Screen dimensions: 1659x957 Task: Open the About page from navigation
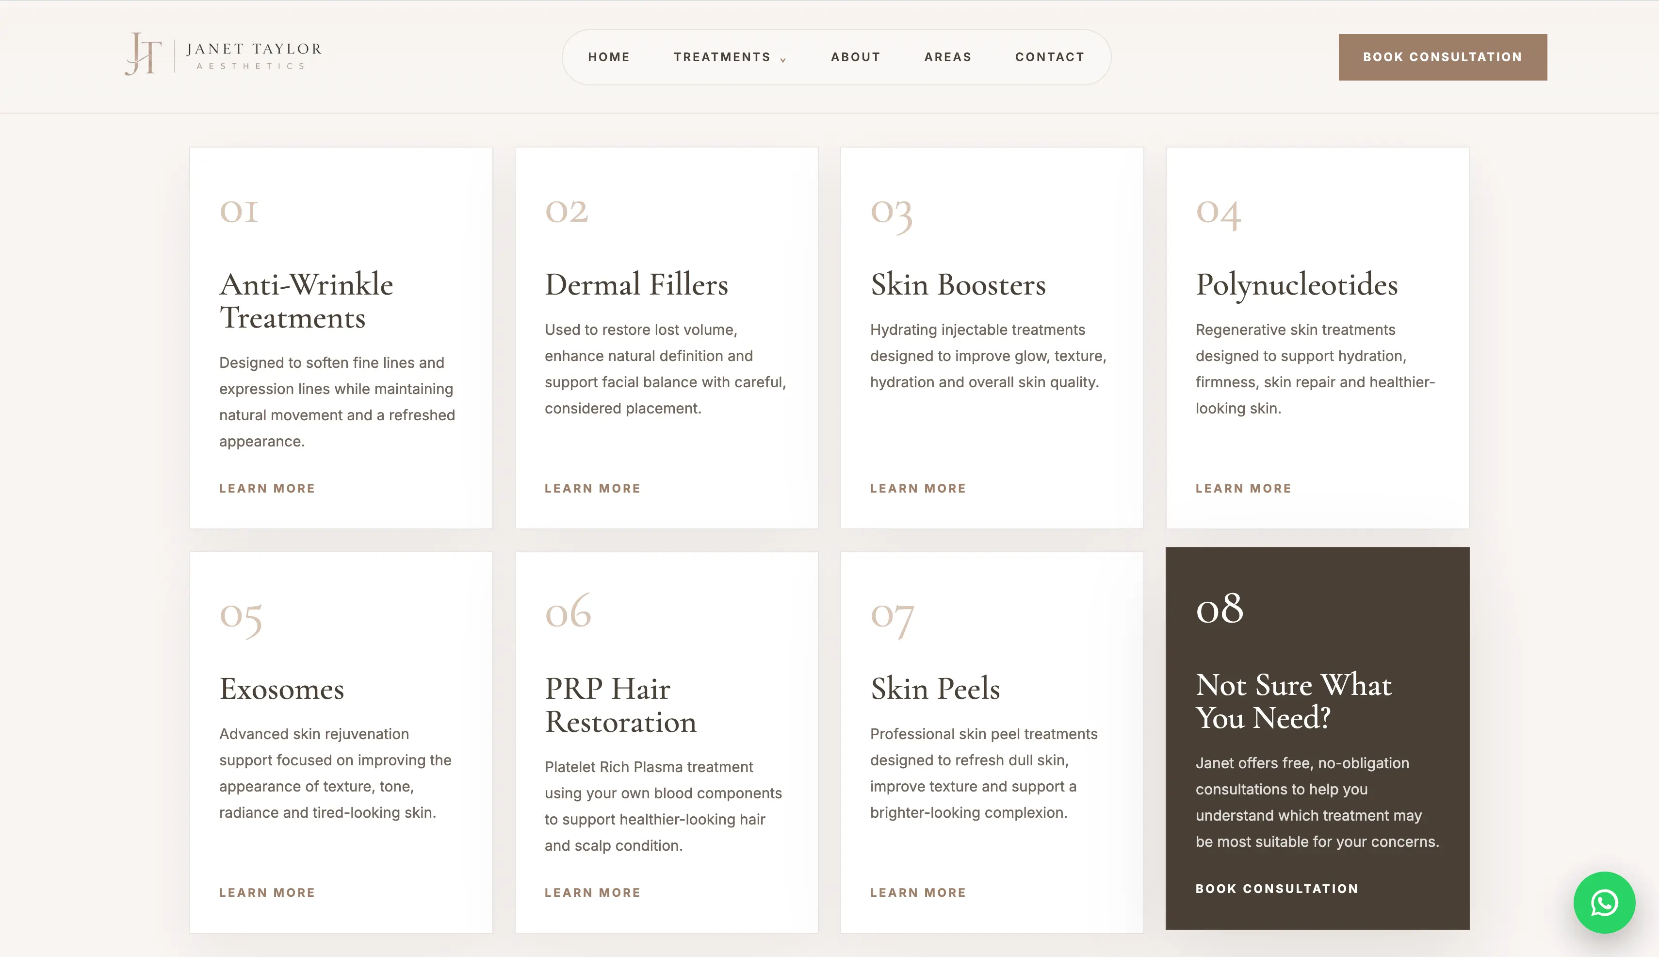[x=856, y=57]
